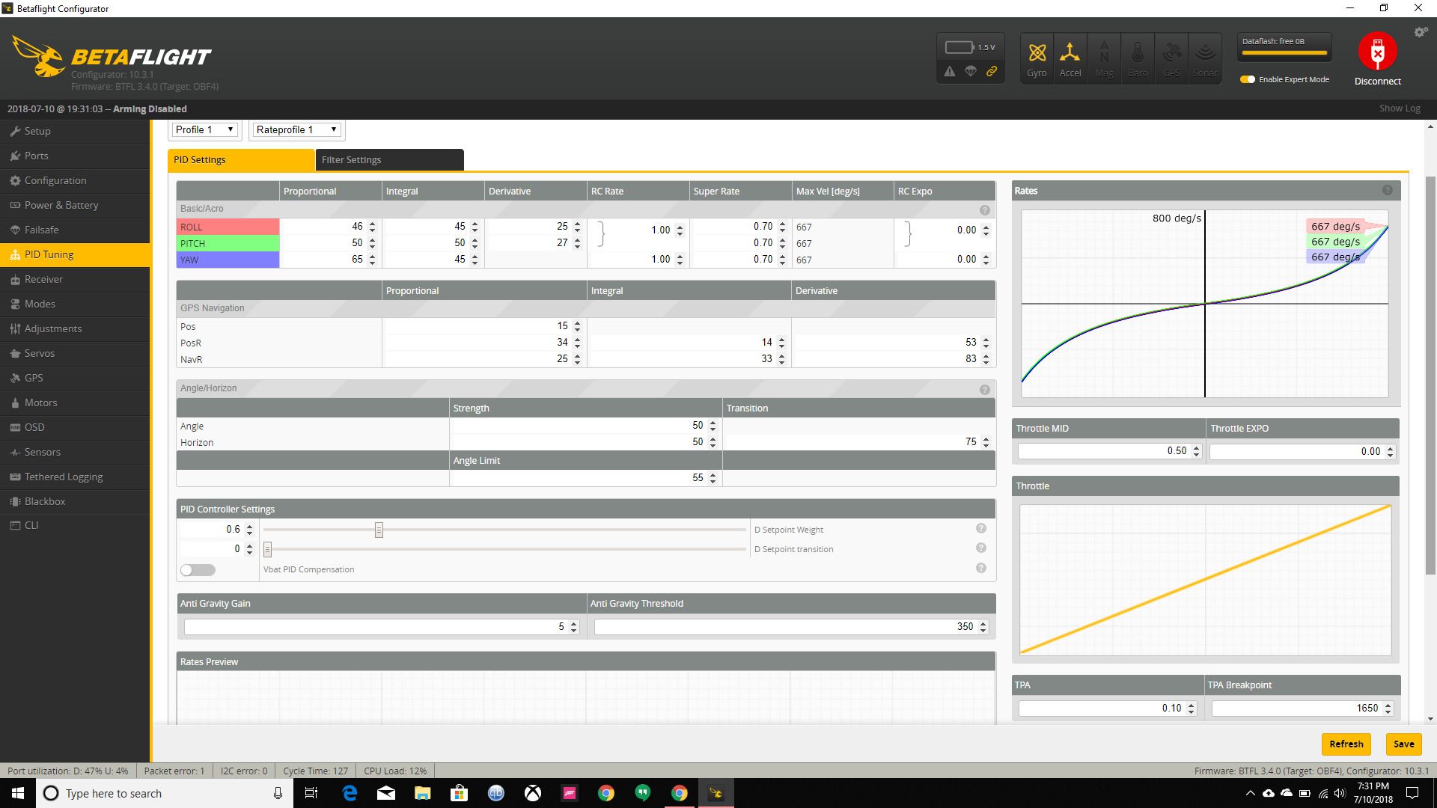
Task: Click the Angle/Horizon help icon
Action: point(985,389)
